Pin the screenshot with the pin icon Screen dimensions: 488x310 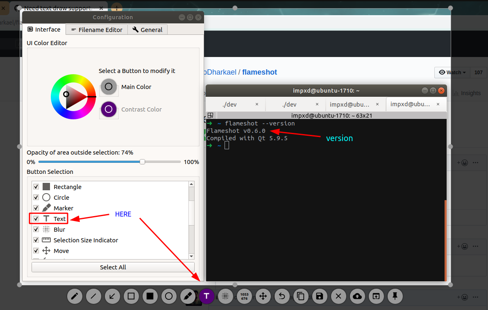pos(395,296)
